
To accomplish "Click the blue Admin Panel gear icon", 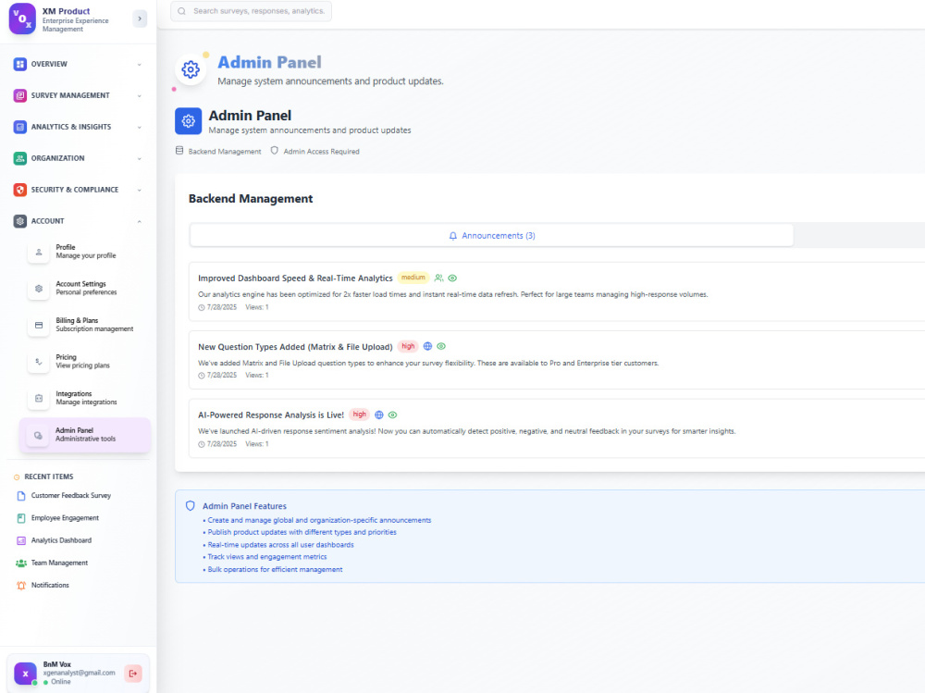I will tap(188, 121).
